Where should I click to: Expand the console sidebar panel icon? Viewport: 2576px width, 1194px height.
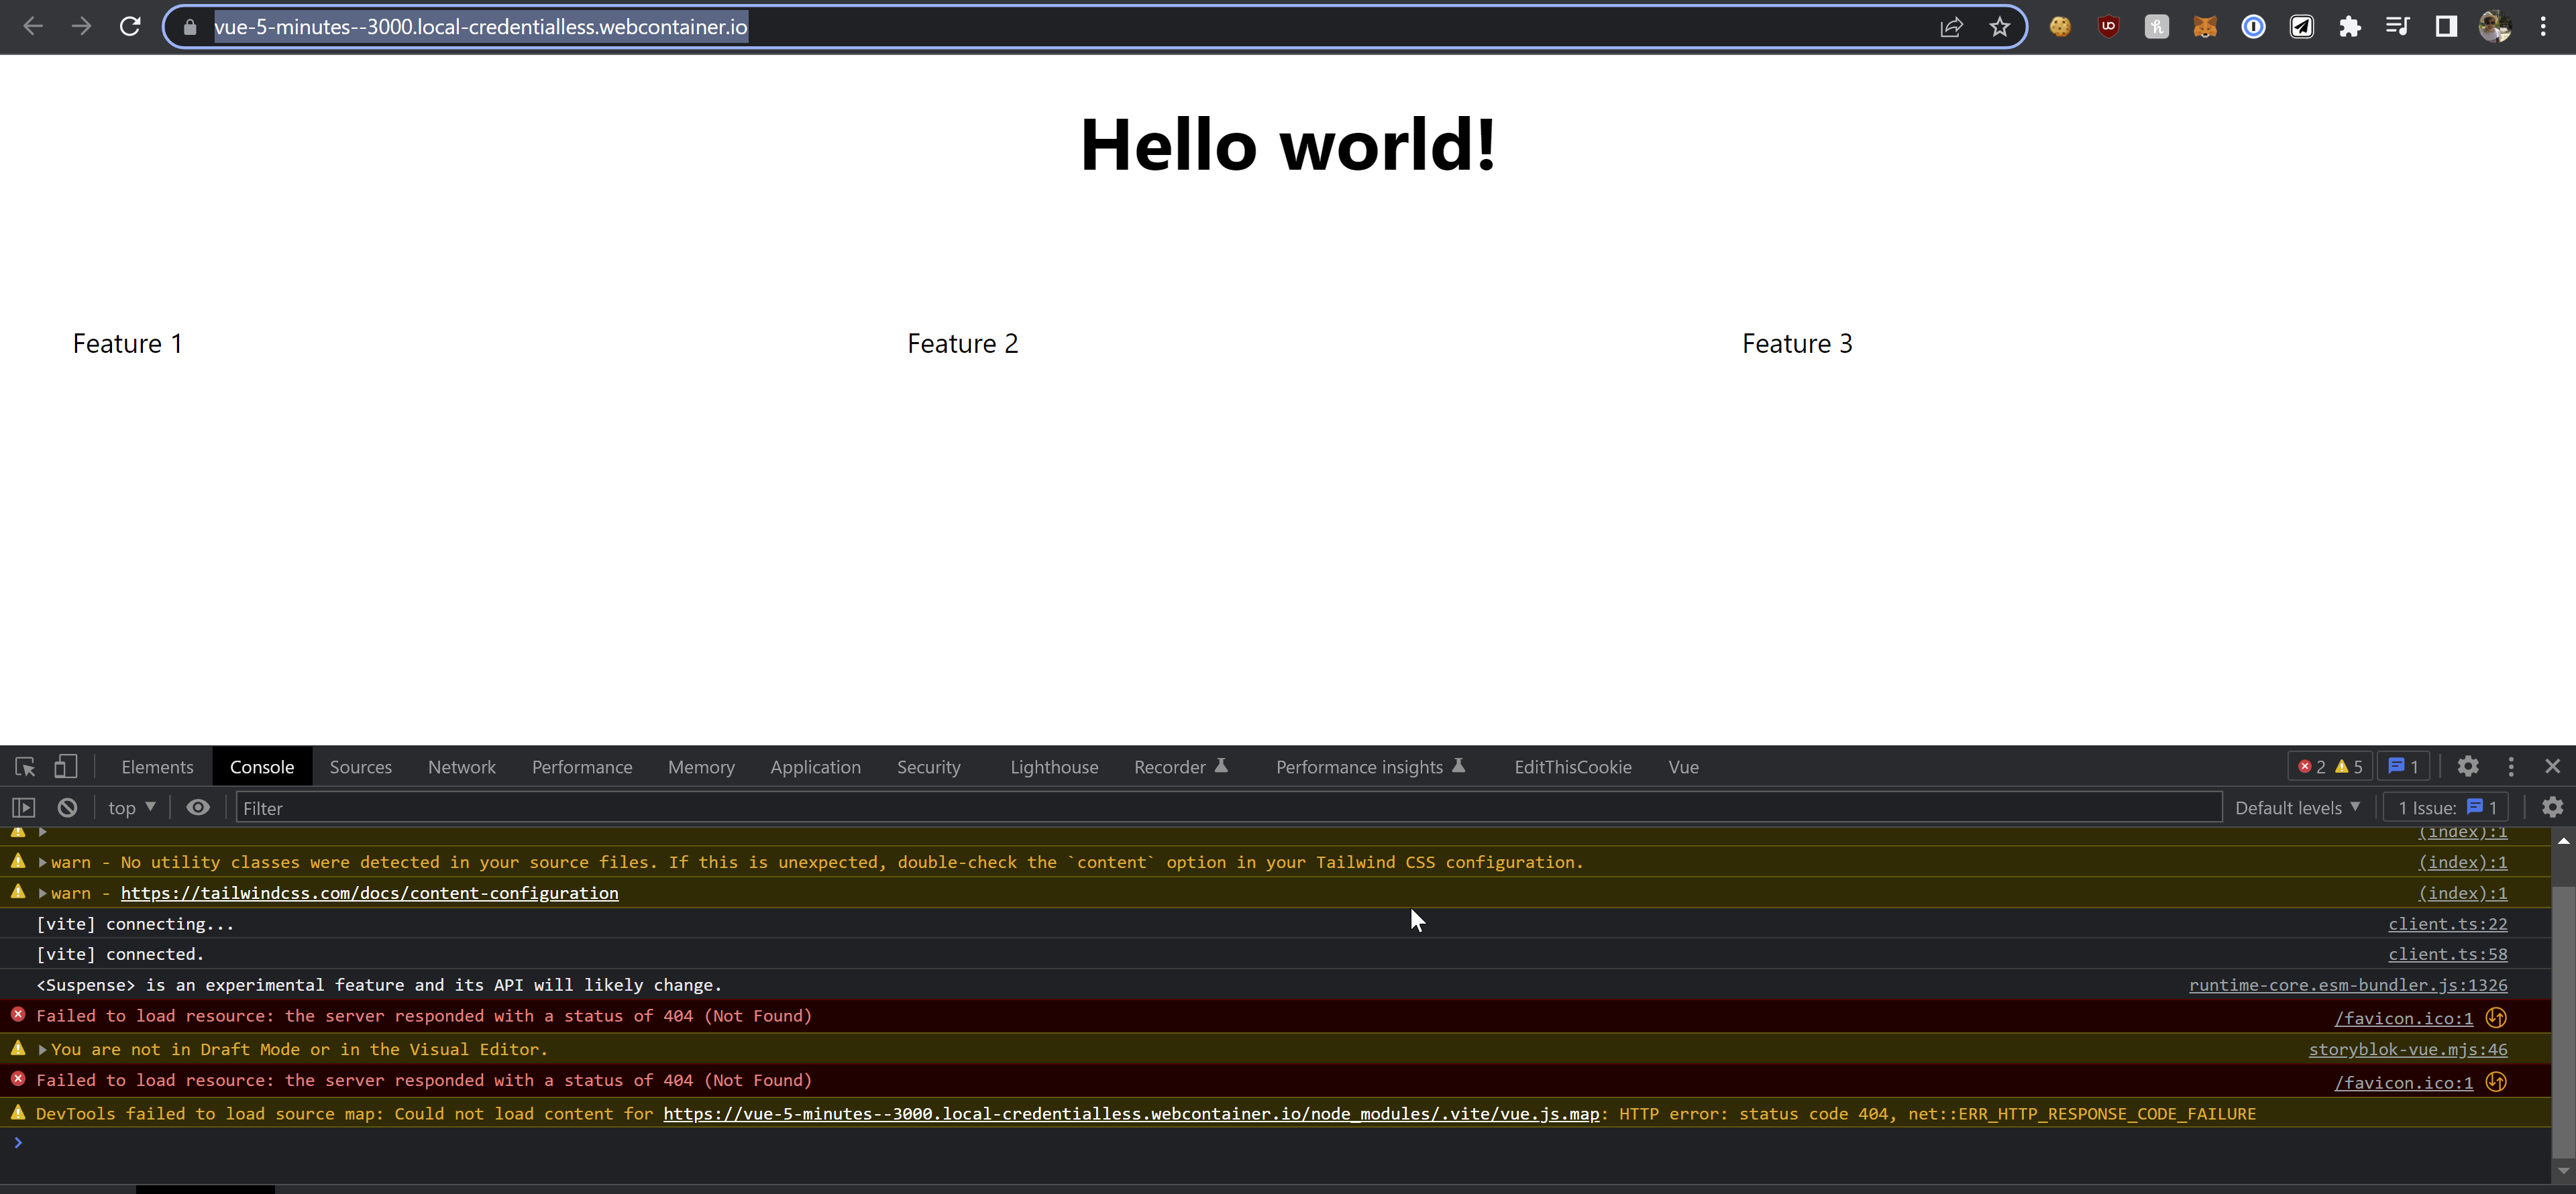(22, 807)
